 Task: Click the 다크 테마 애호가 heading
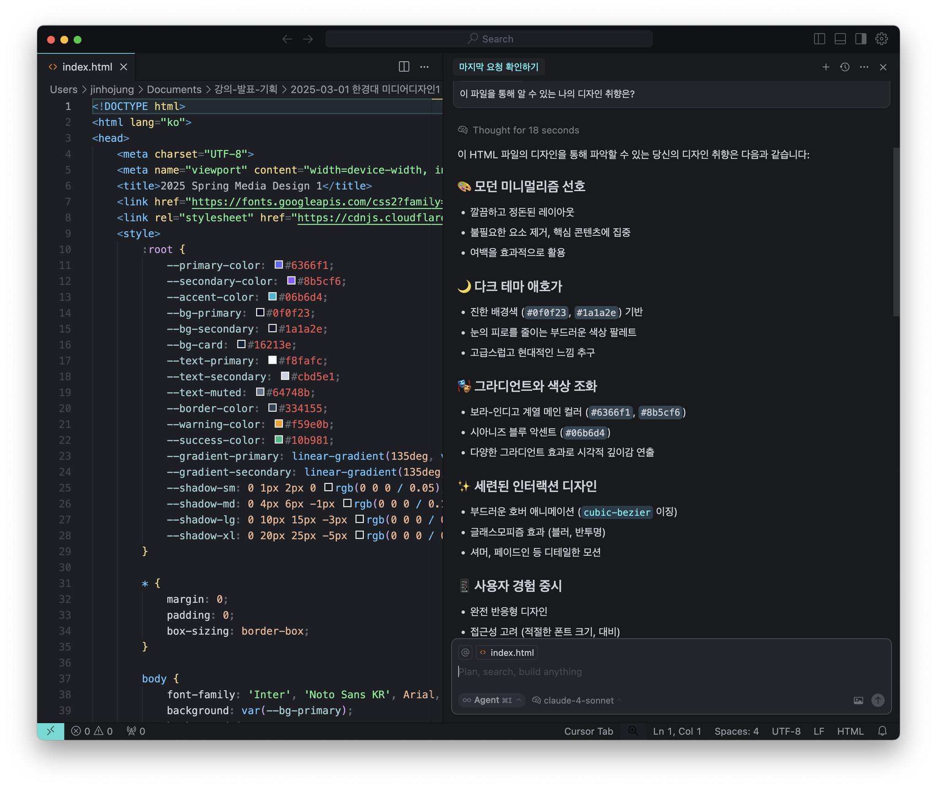click(x=518, y=287)
